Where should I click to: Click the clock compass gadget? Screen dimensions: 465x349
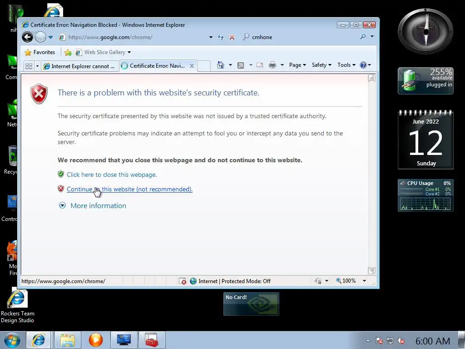click(425, 31)
